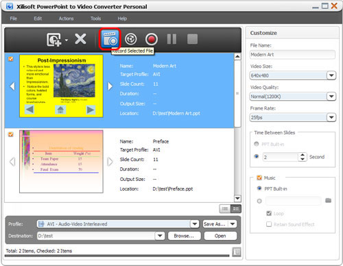Click the application logo icon

coord(10,6)
